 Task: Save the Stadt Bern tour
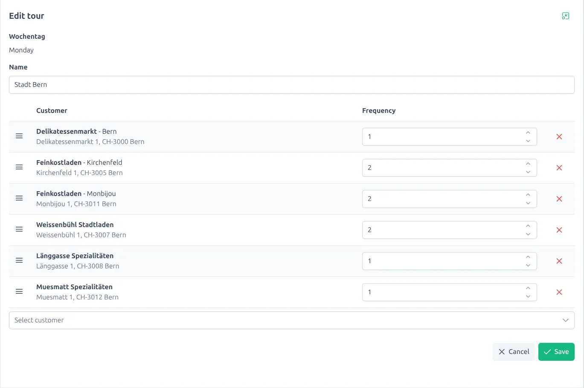tap(556, 351)
